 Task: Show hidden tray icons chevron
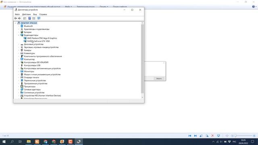pos(213,141)
